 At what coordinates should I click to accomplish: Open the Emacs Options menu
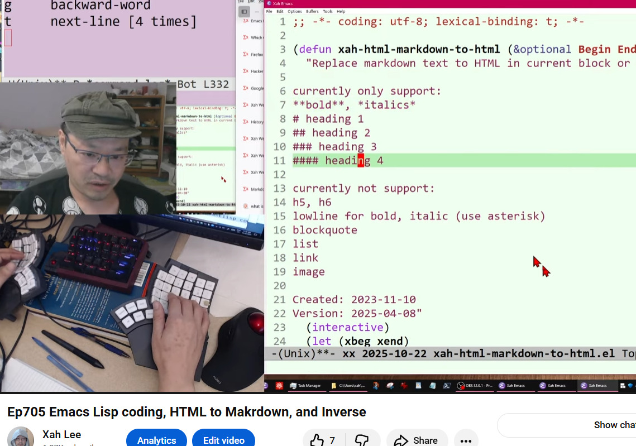[x=295, y=11]
